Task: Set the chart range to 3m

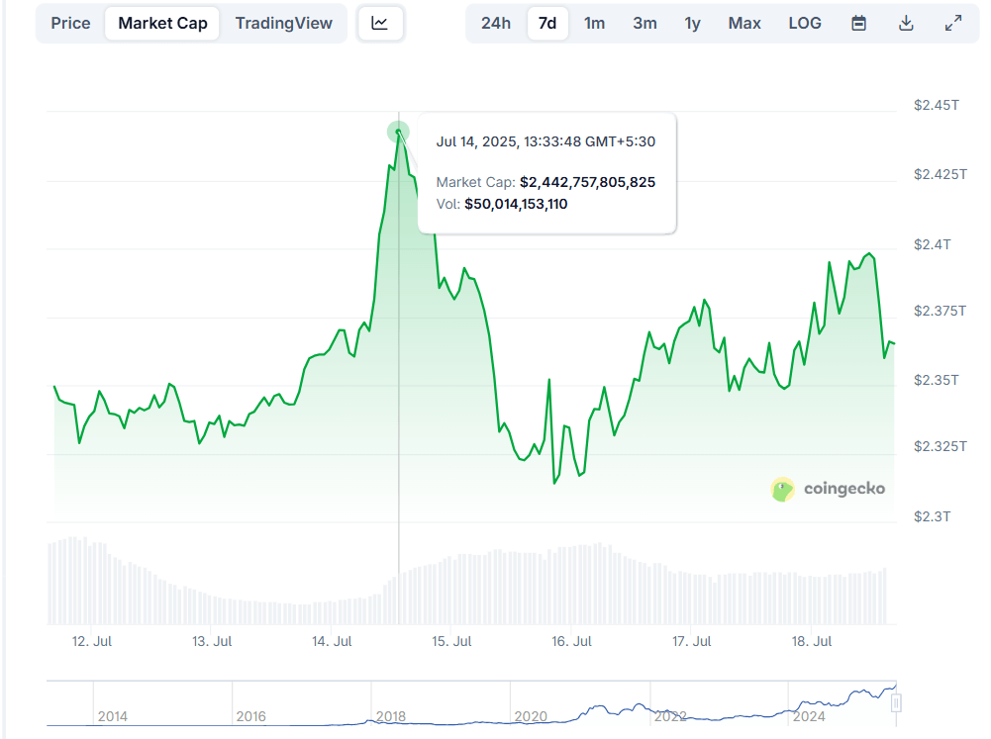Action: (644, 23)
